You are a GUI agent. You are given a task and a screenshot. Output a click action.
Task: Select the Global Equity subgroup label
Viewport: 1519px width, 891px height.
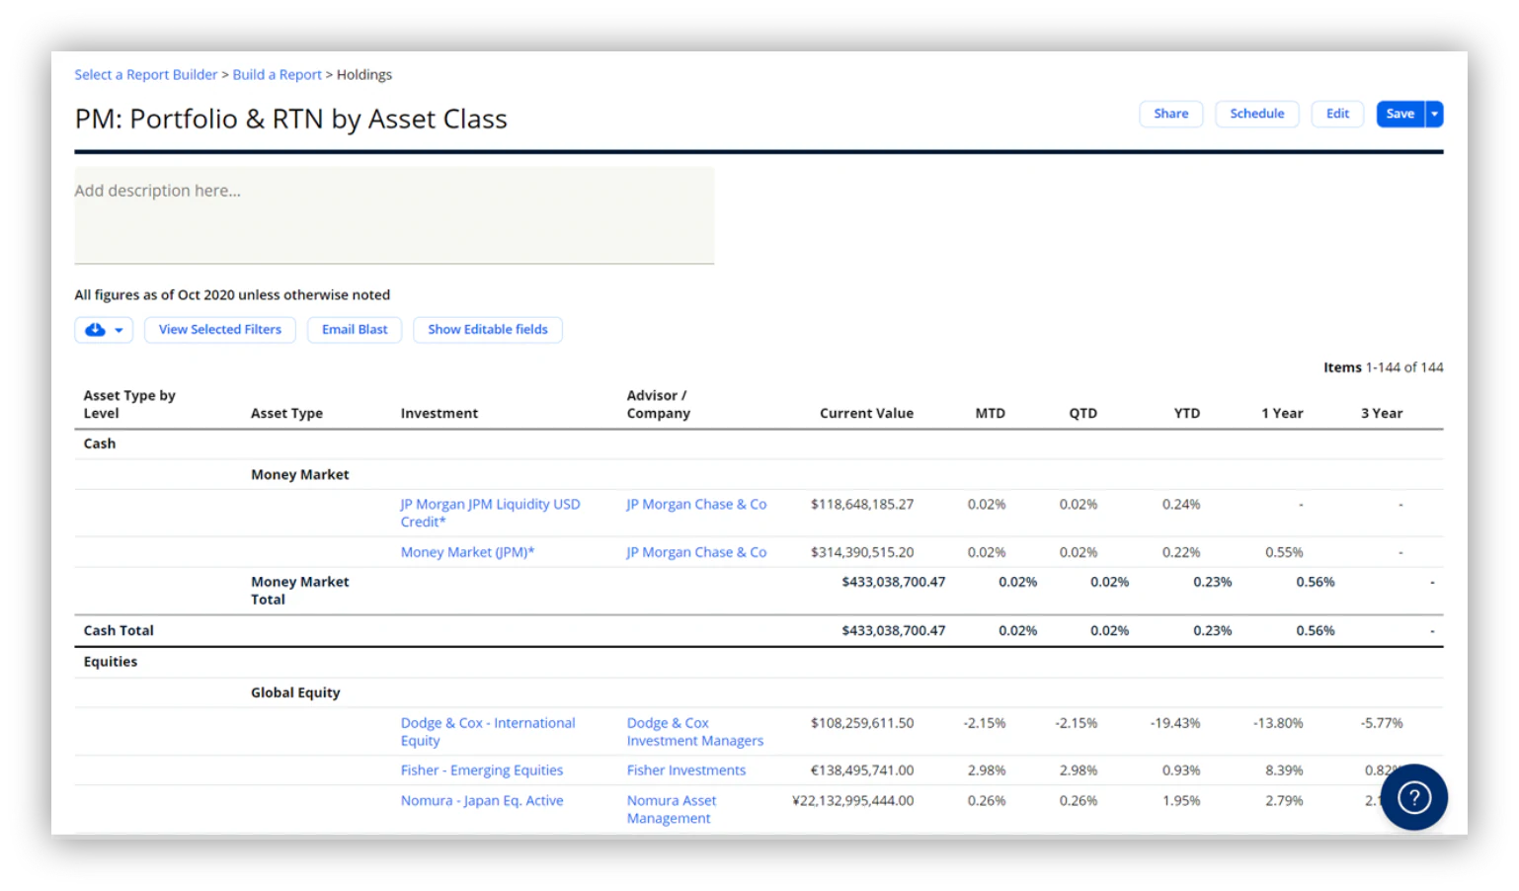point(295,692)
